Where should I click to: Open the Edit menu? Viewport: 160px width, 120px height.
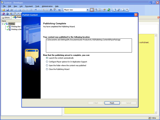point(9,6)
